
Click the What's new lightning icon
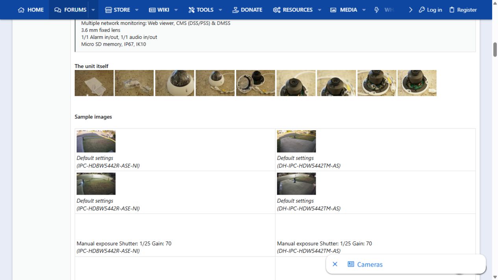377,10
